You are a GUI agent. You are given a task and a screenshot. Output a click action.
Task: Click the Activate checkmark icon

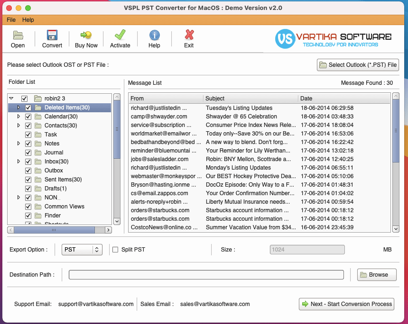[x=120, y=35]
